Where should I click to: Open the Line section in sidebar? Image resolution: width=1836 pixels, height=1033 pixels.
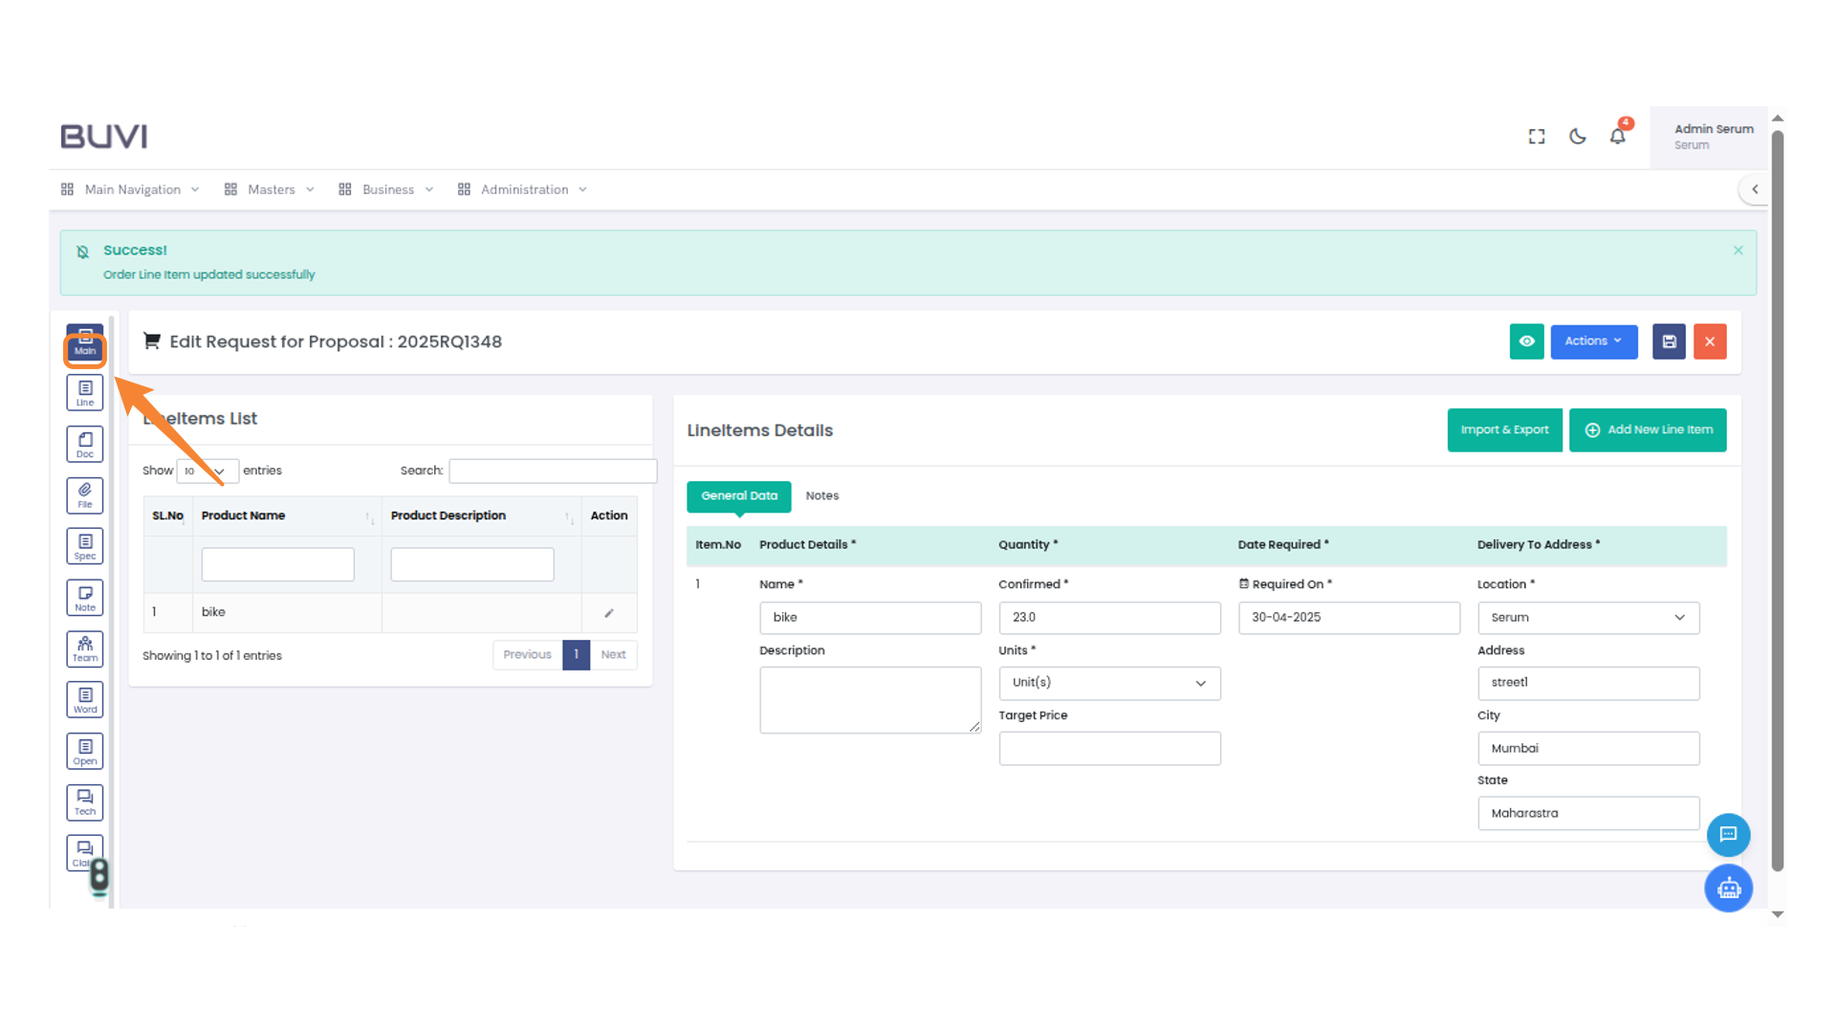pos(85,392)
